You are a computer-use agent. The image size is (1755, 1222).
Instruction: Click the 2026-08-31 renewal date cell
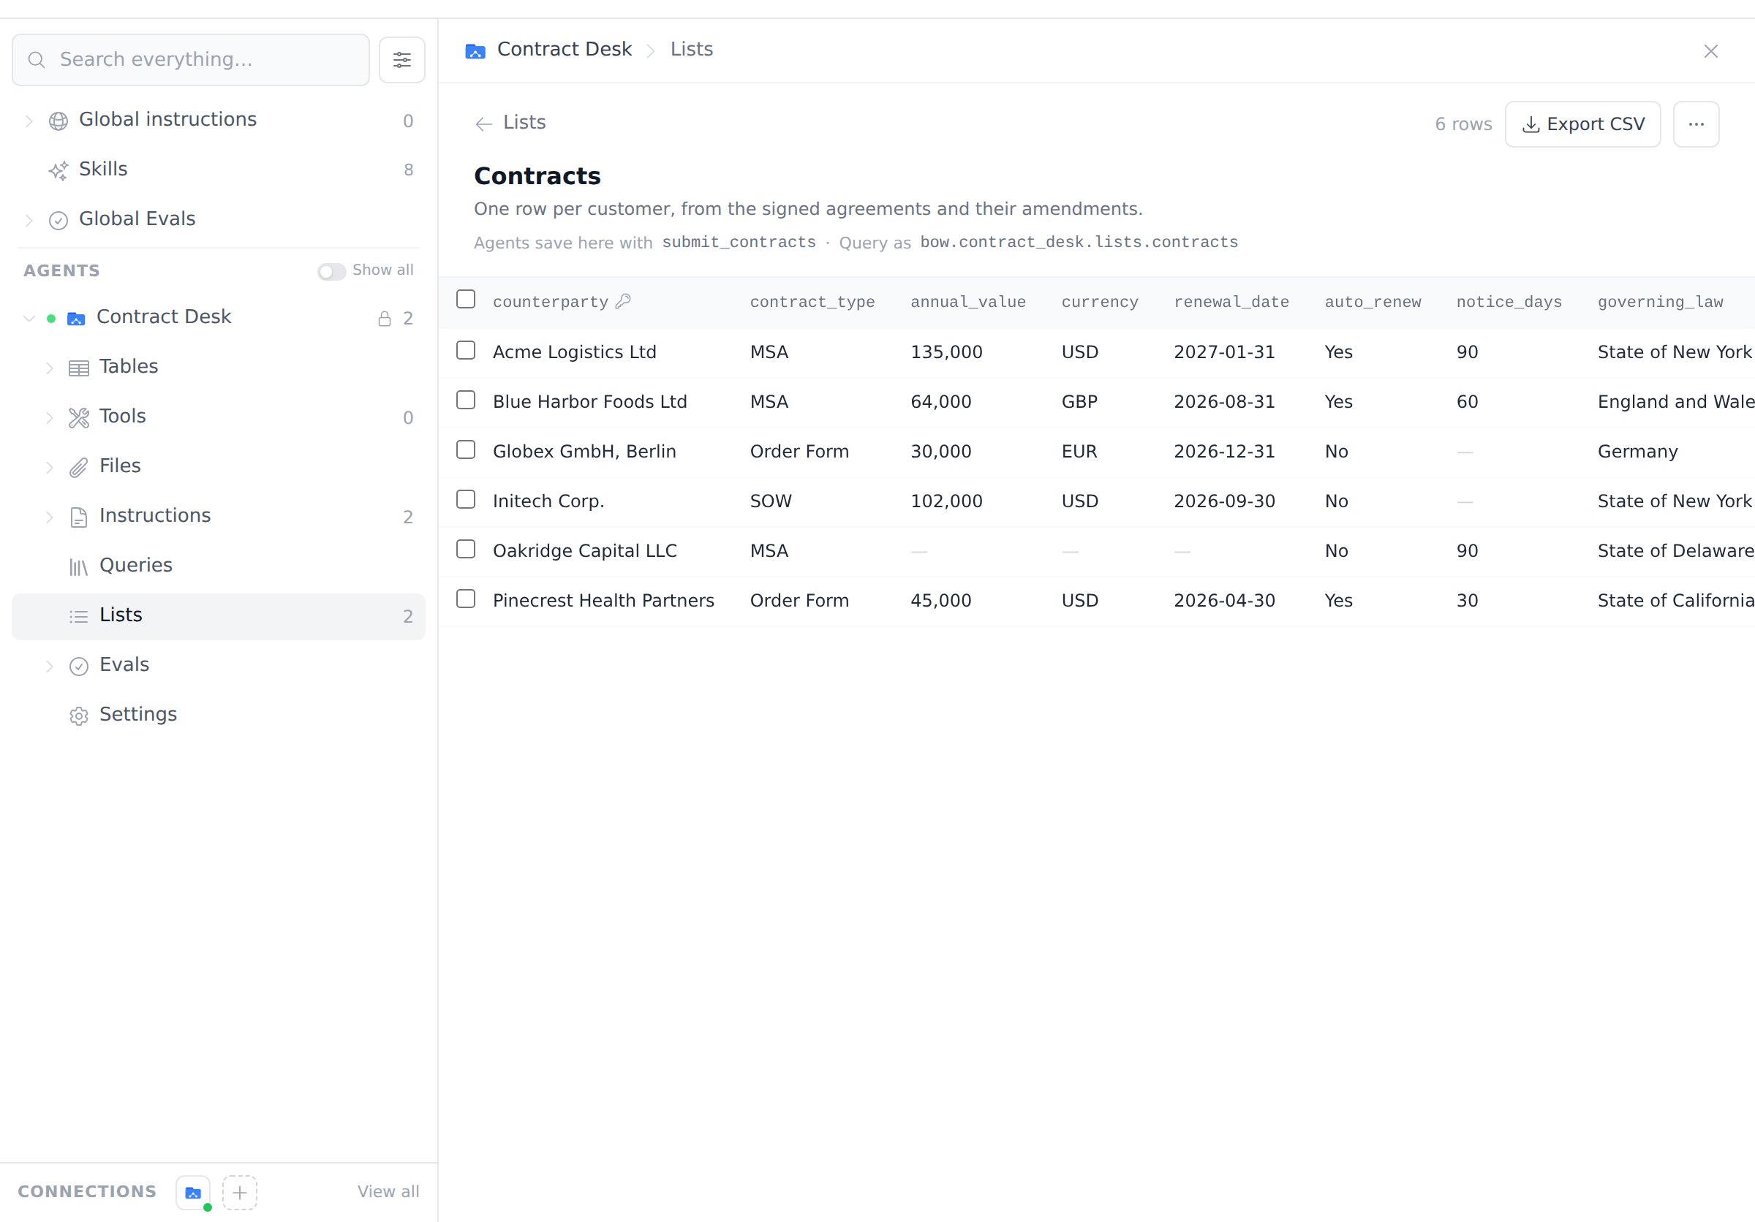point(1224,402)
